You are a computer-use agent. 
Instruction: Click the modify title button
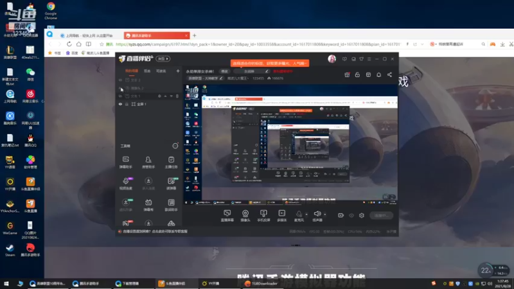coord(224,71)
